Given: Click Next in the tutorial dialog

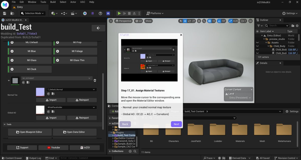Looking at the screenshot, I should pyautogui.click(x=176, y=124).
